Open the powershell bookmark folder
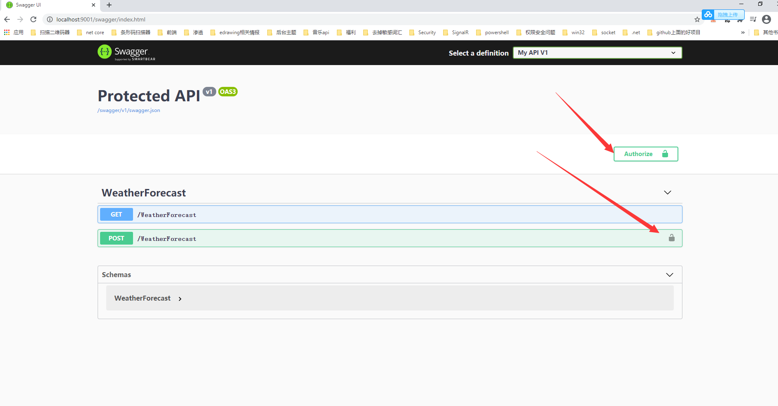Screen dimensions: 778x406 (493, 32)
